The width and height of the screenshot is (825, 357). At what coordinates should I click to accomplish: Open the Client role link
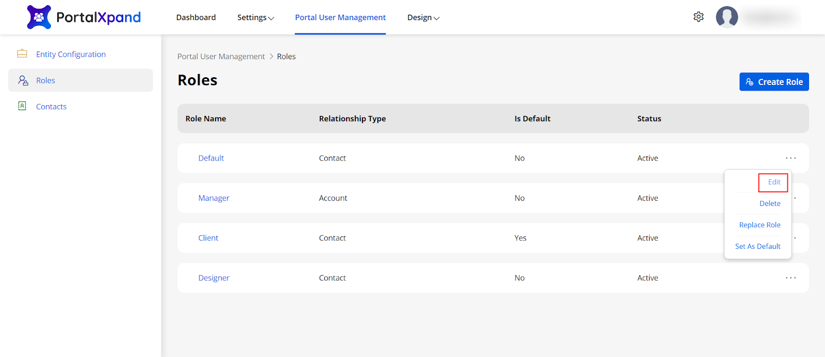point(208,238)
